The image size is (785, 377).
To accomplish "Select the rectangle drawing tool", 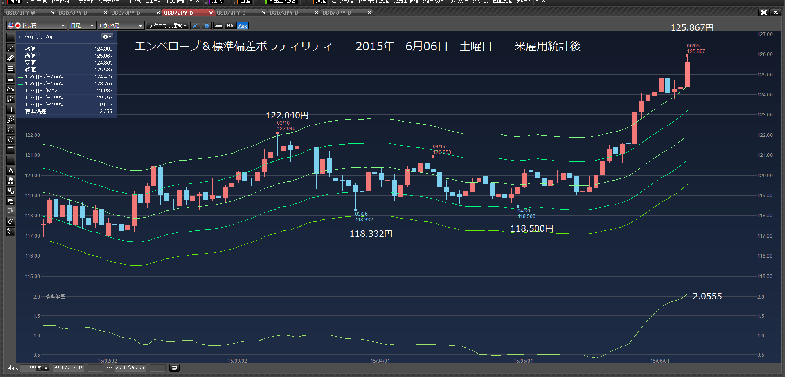I will (x=11, y=150).
